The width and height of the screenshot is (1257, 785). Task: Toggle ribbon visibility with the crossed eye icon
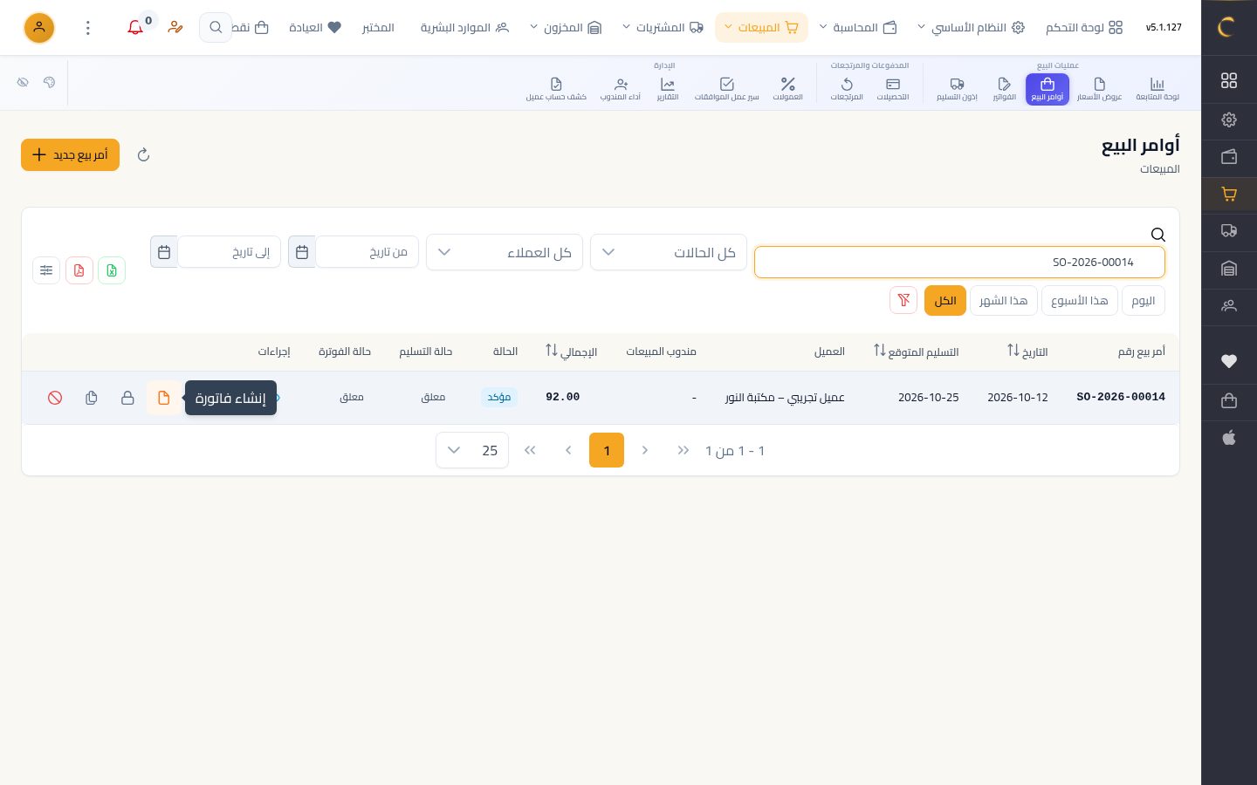pyautogui.click(x=23, y=82)
